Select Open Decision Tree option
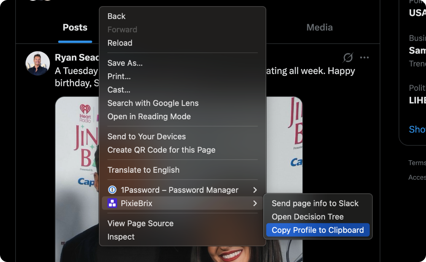Screen dimensions: 426x262 coord(307,217)
